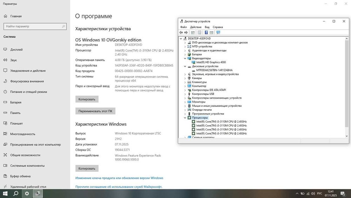
Task: Select Очереди печати tree item
Action: [x=202, y=110]
